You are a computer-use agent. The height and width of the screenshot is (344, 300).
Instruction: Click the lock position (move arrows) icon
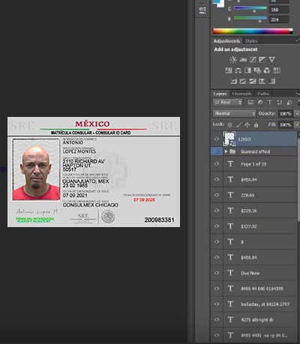[x=247, y=124]
